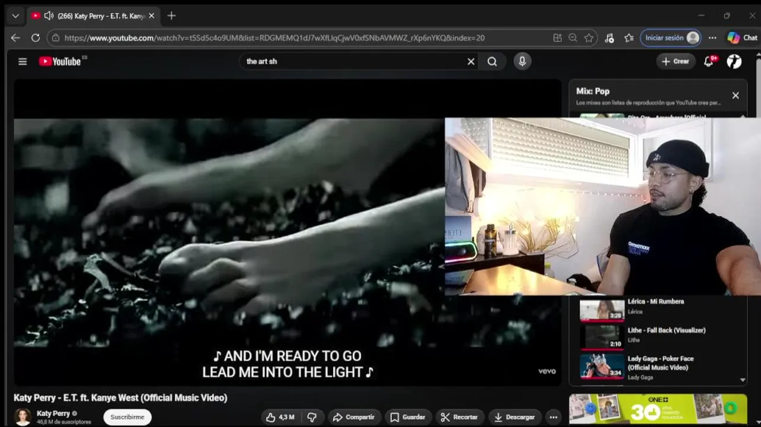The image size is (761, 427).
Task: Download the video with Descargar
Action: [514, 417]
